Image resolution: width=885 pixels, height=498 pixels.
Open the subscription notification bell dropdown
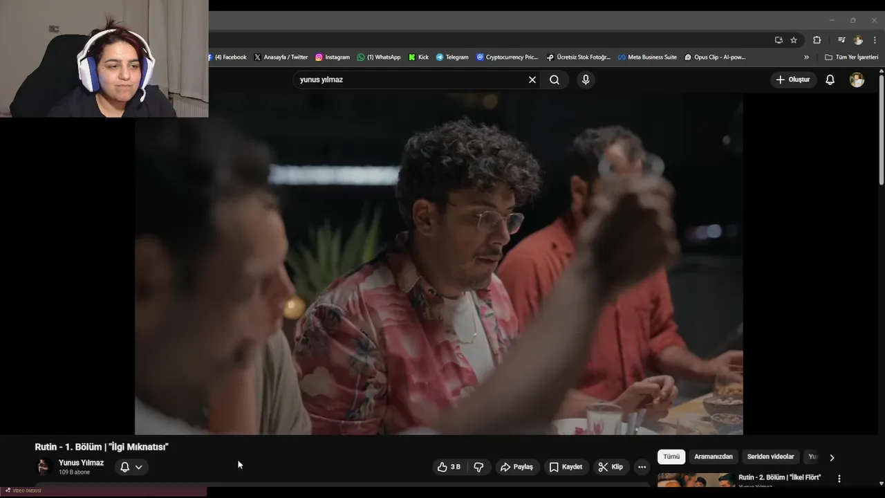tap(131, 467)
